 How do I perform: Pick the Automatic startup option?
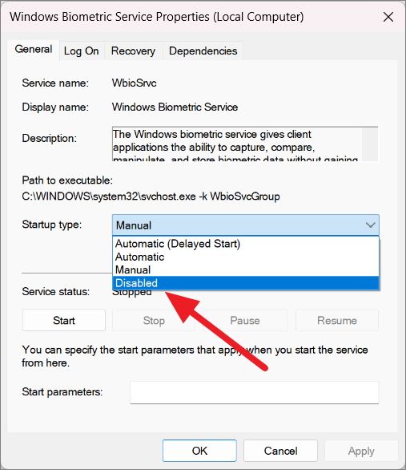coord(246,257)
